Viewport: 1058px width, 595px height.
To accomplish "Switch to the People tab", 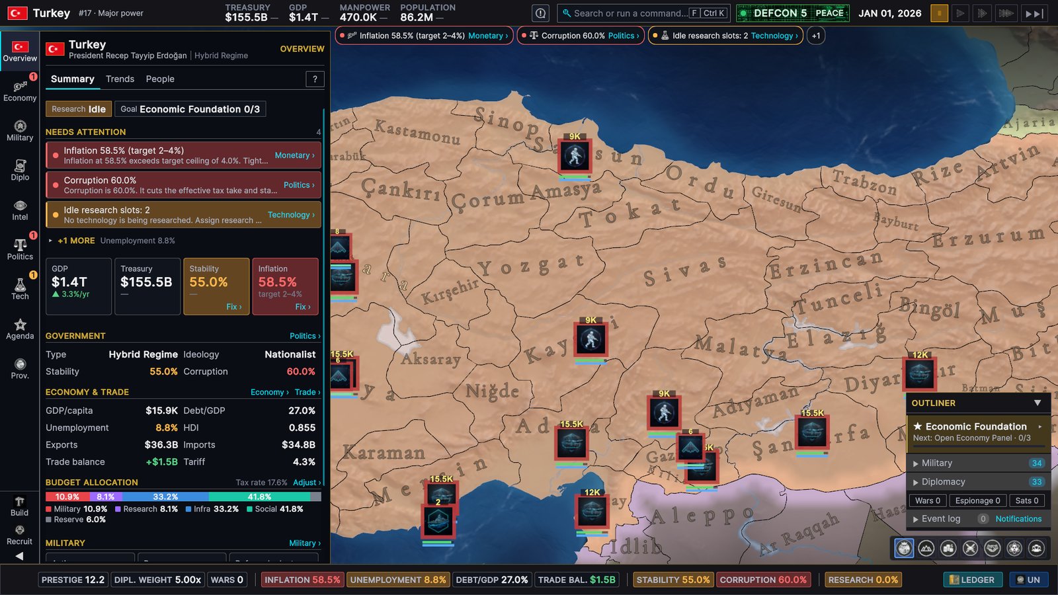I will (160, 79).
